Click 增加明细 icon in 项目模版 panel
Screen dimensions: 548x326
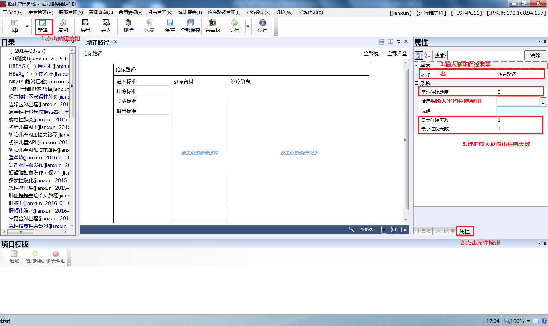click(35, 254)
